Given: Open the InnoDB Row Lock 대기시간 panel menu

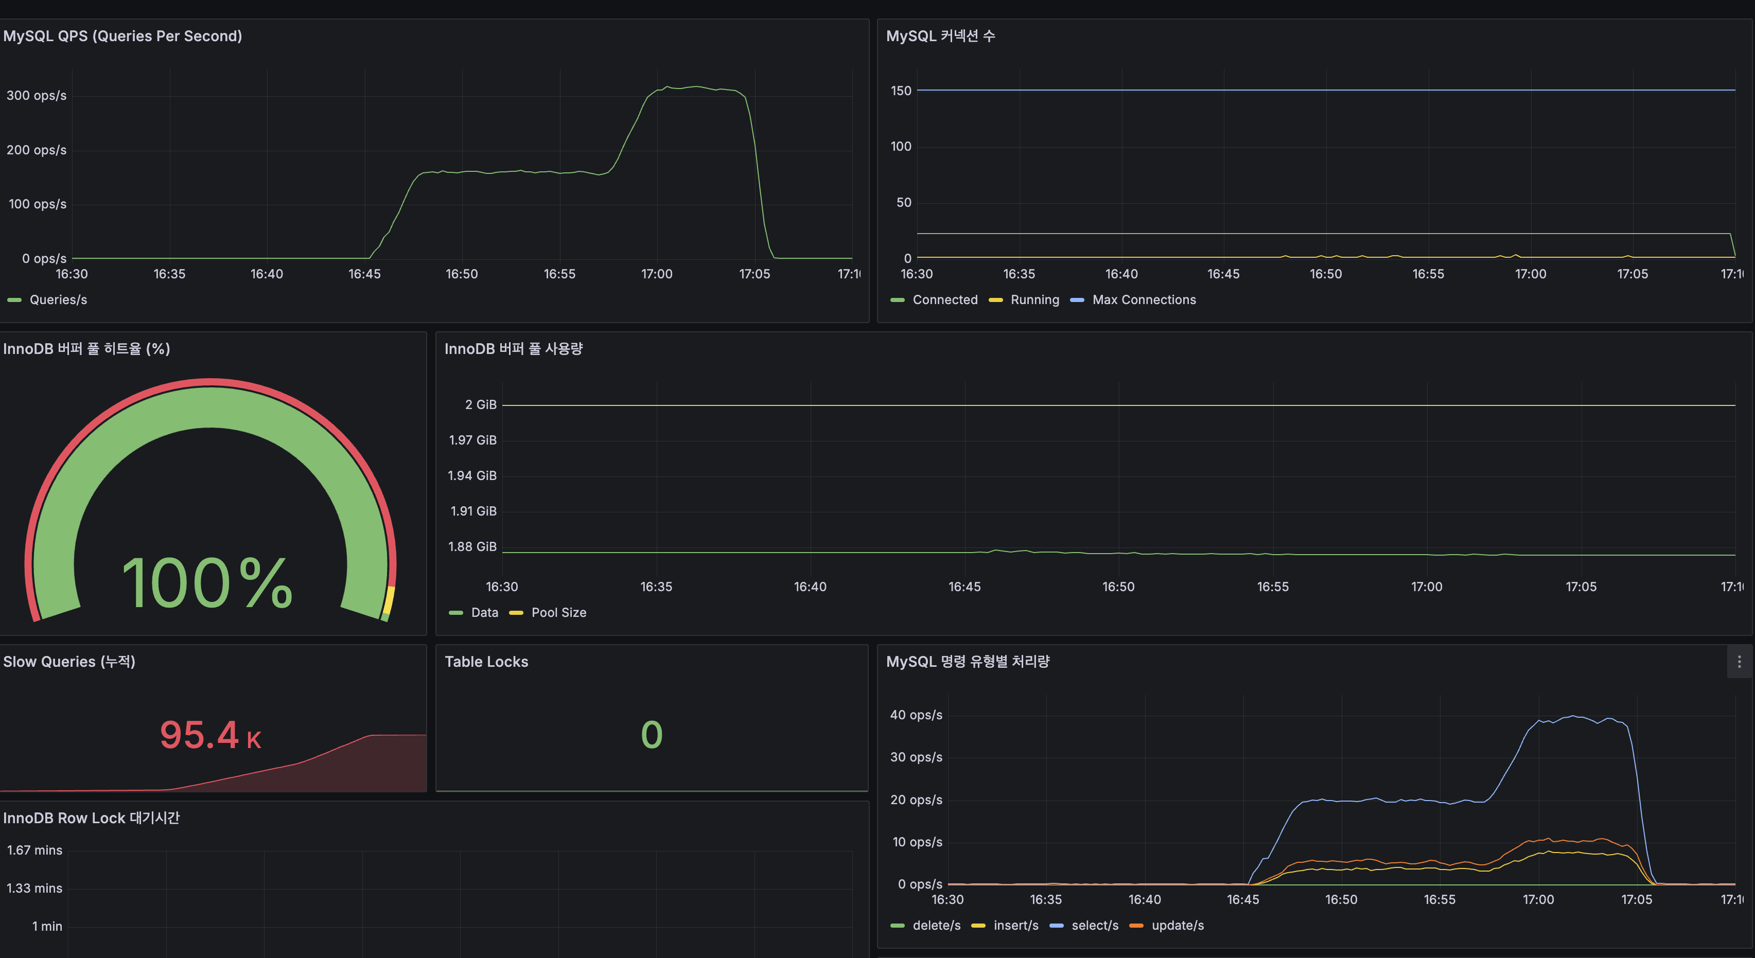Looking at the screenshot, I should click(x=91, y=818).
